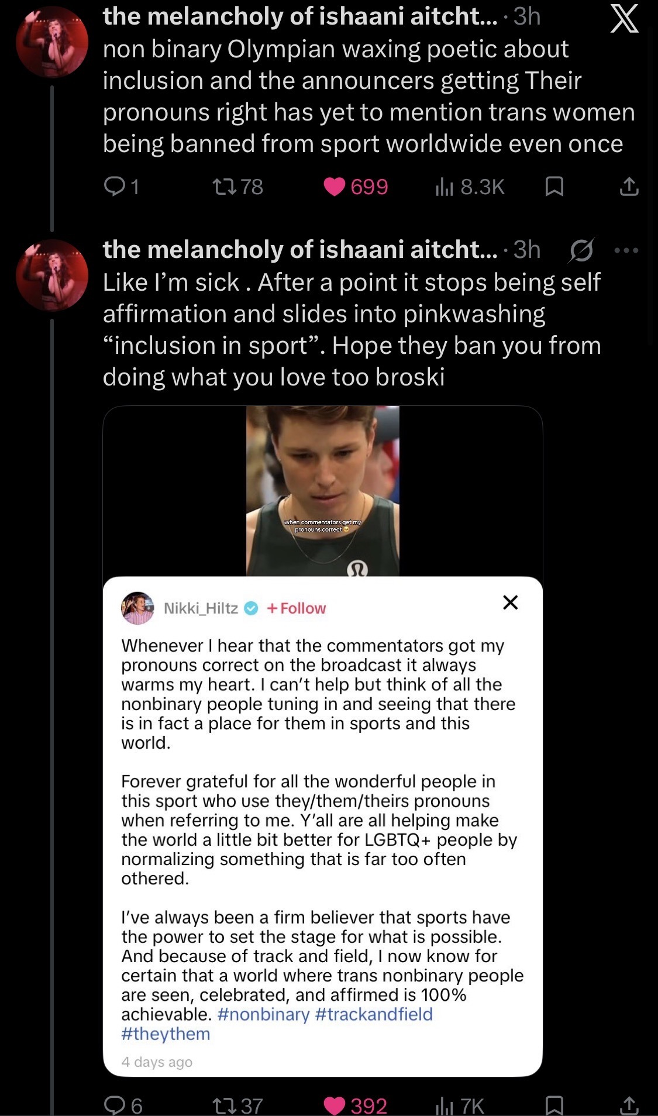Image resolution: width=658 pixels, height=1116 pixels.
Task: View analytics of first tweet showing 8.3K
Action: click(445, 187)
